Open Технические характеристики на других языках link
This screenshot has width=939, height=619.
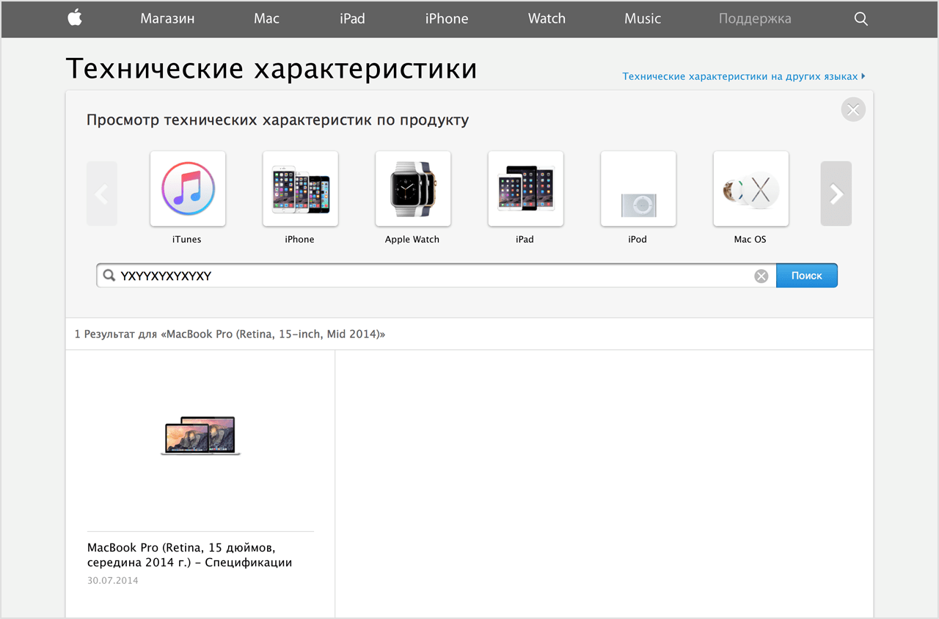(744, 76)
